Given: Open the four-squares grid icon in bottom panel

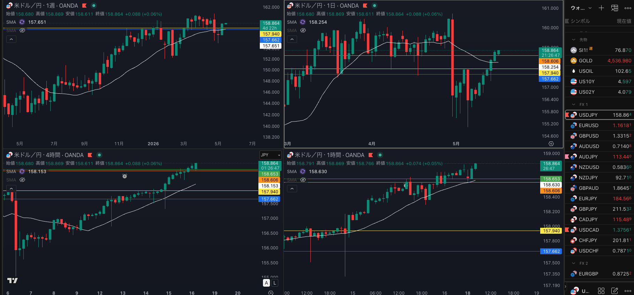Looking at the screenshot, I should [601, 291].
